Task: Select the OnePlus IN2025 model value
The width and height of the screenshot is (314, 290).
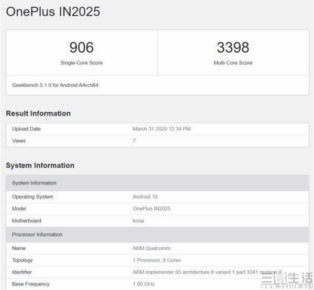Action: (x=151, y=209)
